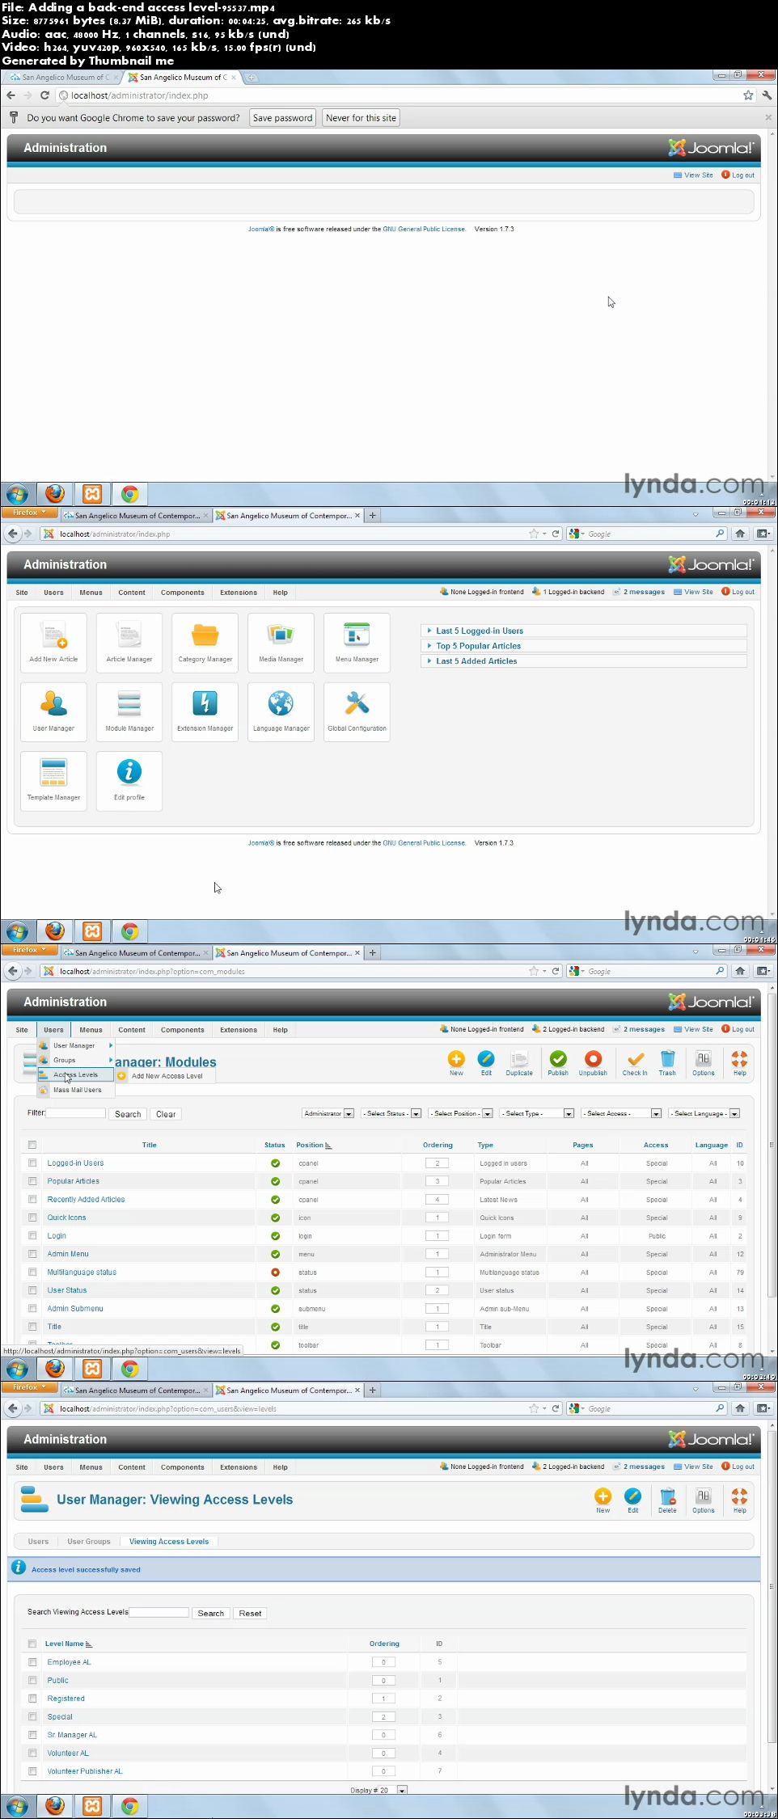
Task: Open the Article Manager control panel icon
Action: (x=129, y=643)
